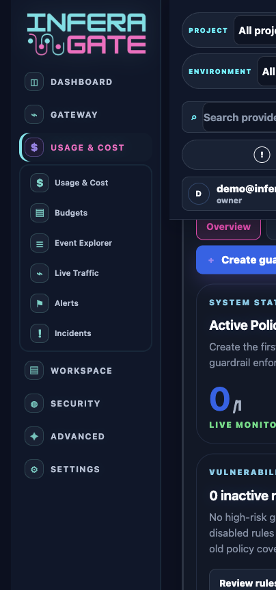Click the Budgets icon
This screenshot has width=276, height=590.
[x=40, y=213]
